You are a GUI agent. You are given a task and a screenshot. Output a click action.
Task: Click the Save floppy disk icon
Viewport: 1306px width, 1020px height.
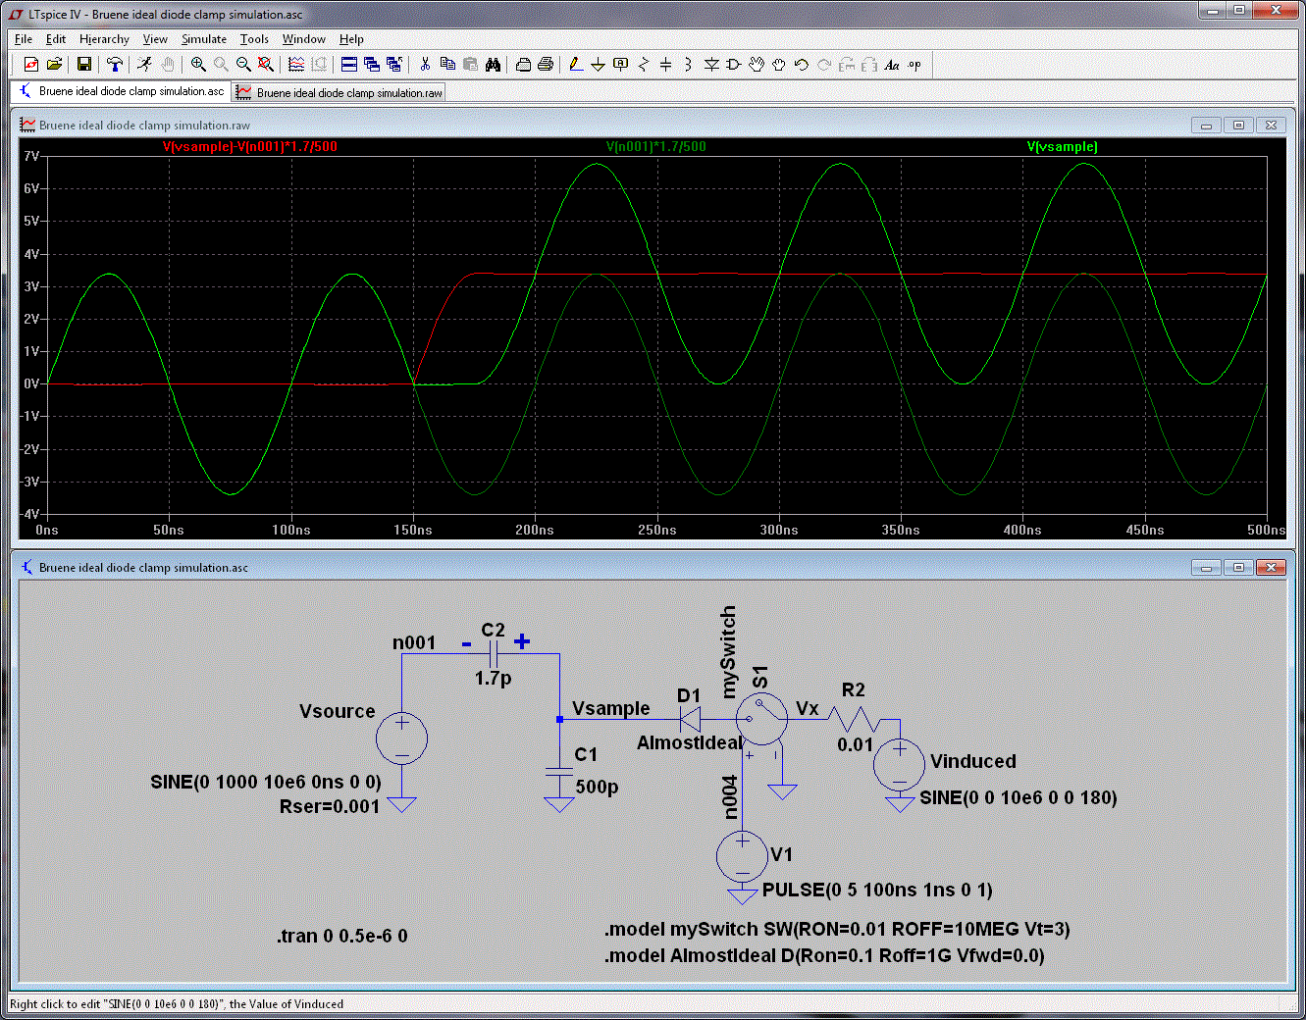tap(84, 65)
